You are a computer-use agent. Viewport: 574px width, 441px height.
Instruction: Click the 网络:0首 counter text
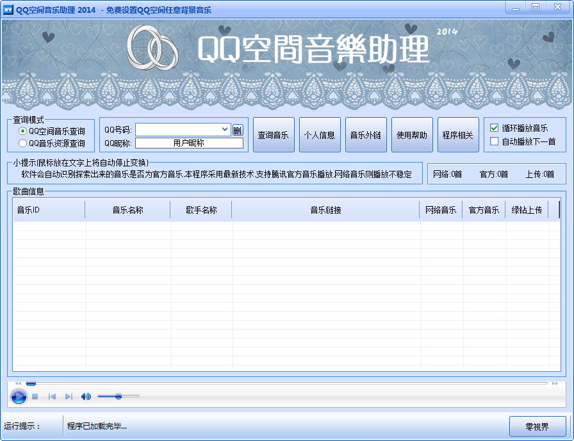447,174
